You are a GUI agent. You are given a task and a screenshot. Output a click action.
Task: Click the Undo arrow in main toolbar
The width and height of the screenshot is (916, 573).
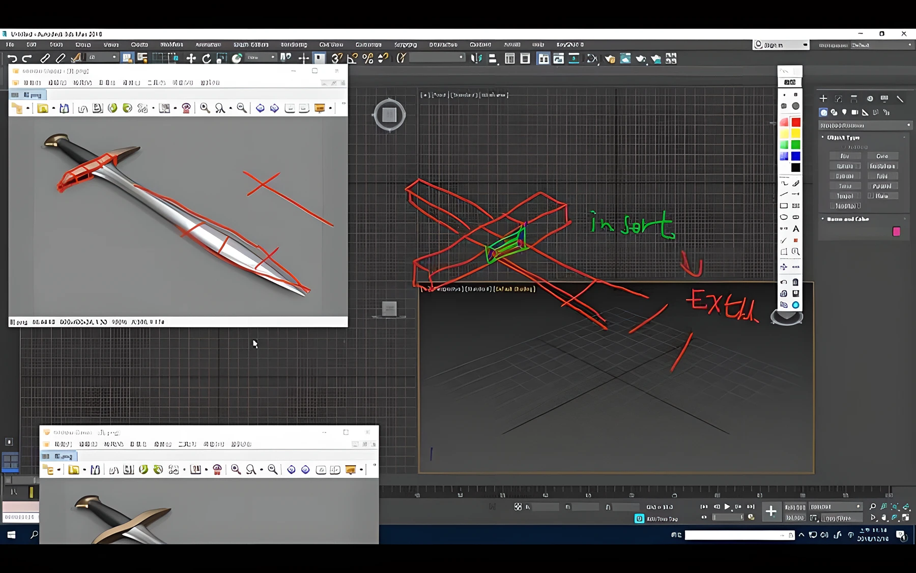[x=12, y=59]
